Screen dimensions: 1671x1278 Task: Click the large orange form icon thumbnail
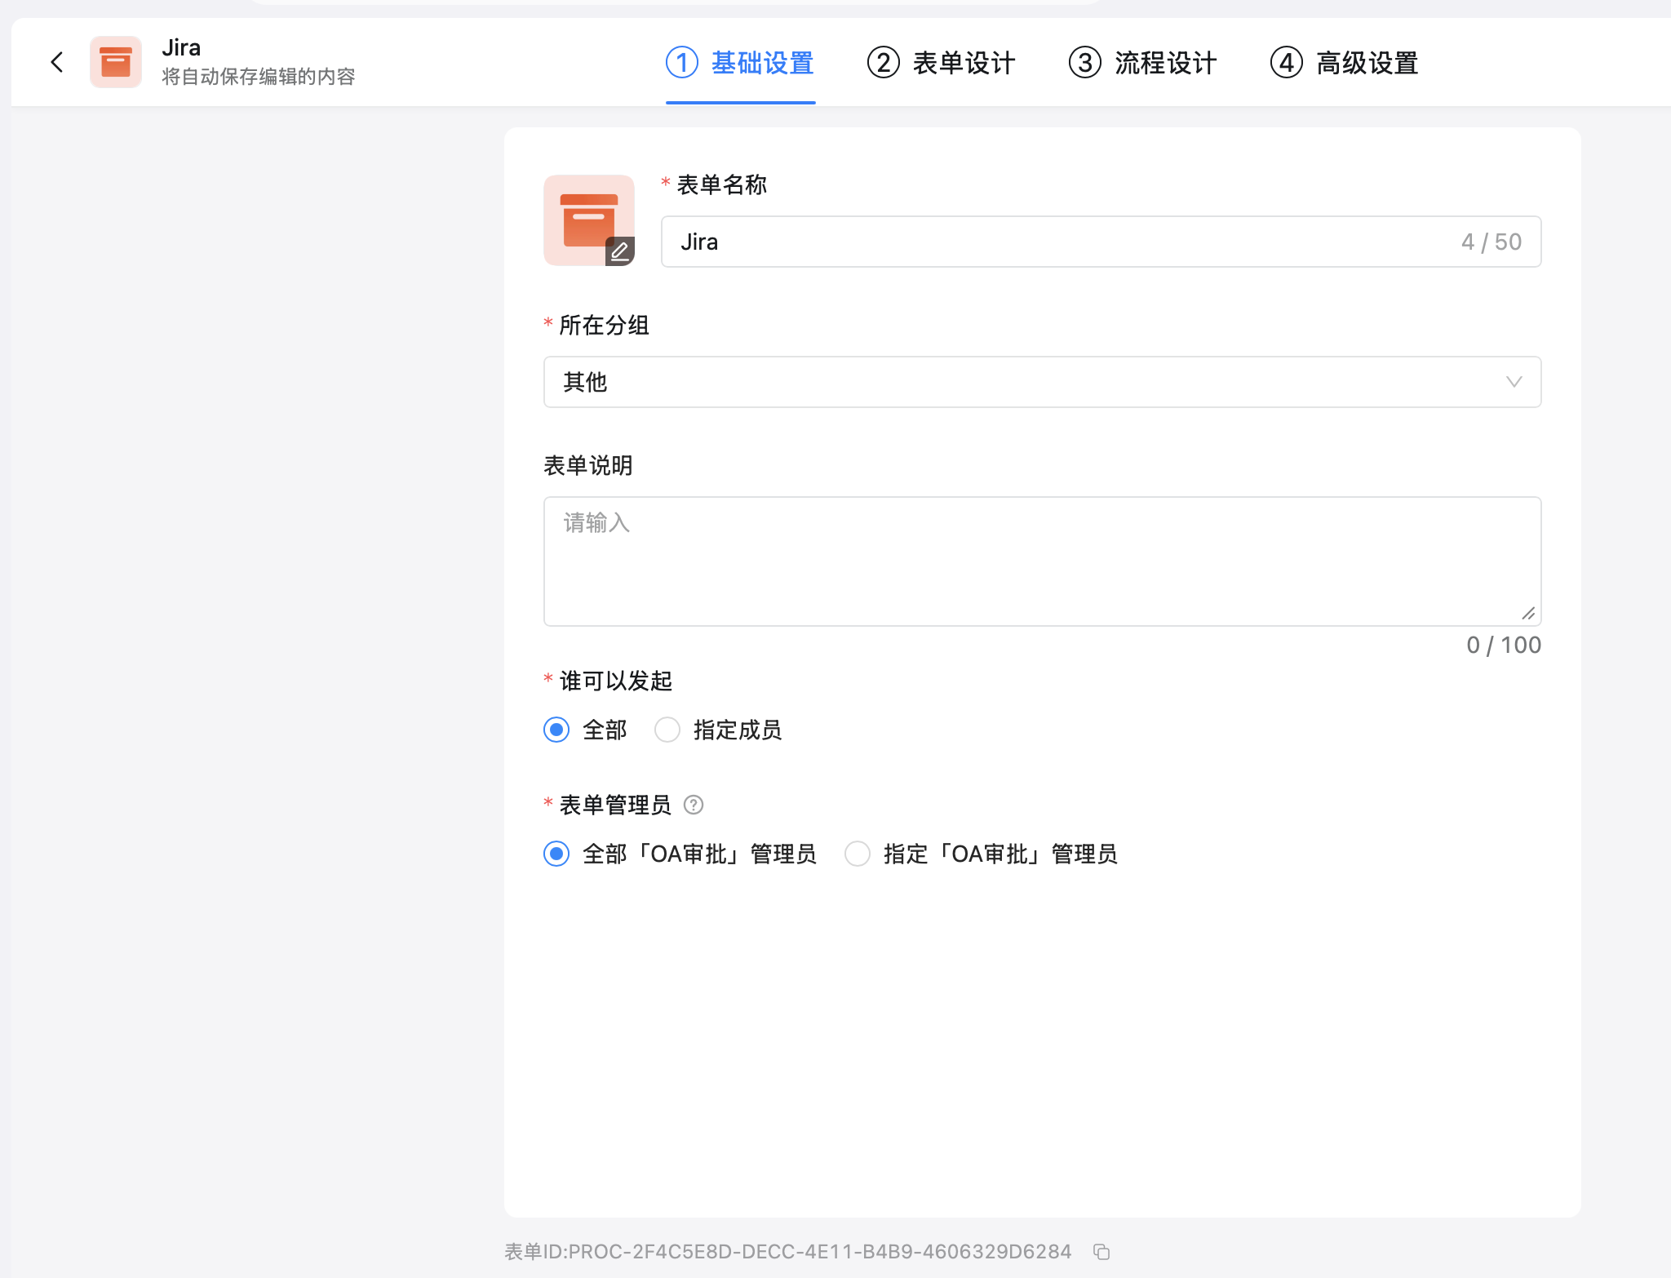[586, 217]
